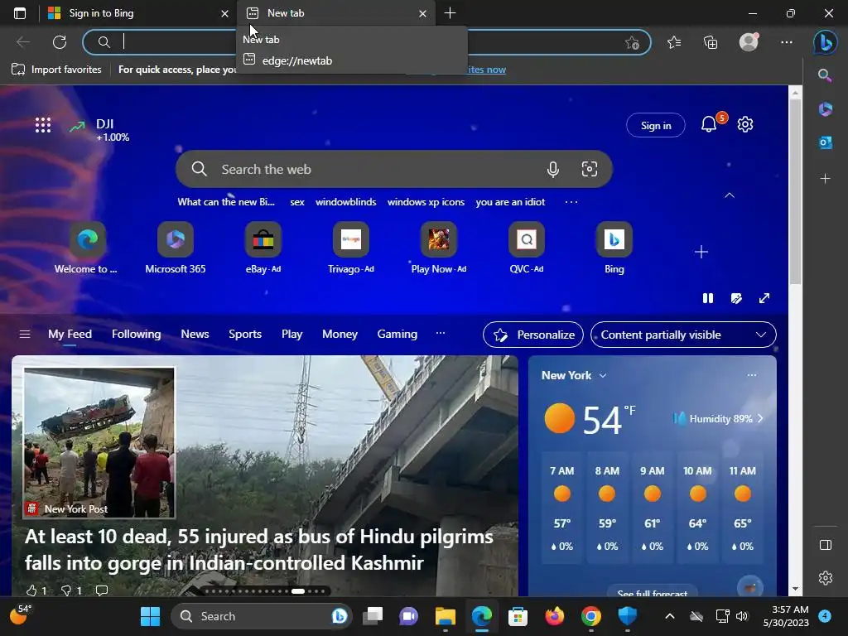The height and width of the screenshot is (636, 848).
Task: Open the feed hamburger menu
Action: [x=25, y=335]
